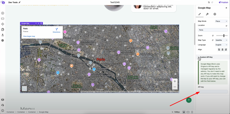Click the View larger map link
The image size is (230, 114).
pos(29,36)
